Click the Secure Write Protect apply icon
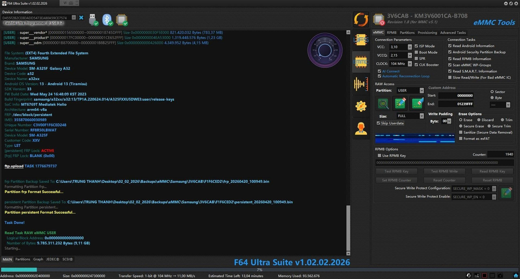Image resolution: width=520 pixels, height=279 pixels. click(x=506, y=192)
